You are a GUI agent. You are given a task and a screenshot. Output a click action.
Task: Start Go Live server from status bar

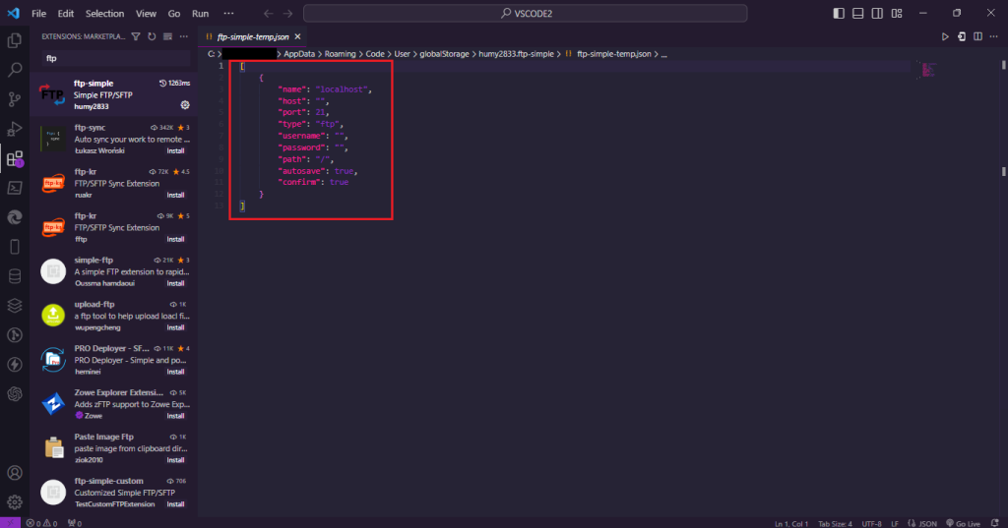coord(963,523)
